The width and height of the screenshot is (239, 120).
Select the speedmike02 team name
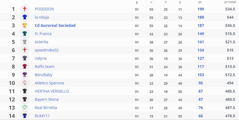point(47,50)
